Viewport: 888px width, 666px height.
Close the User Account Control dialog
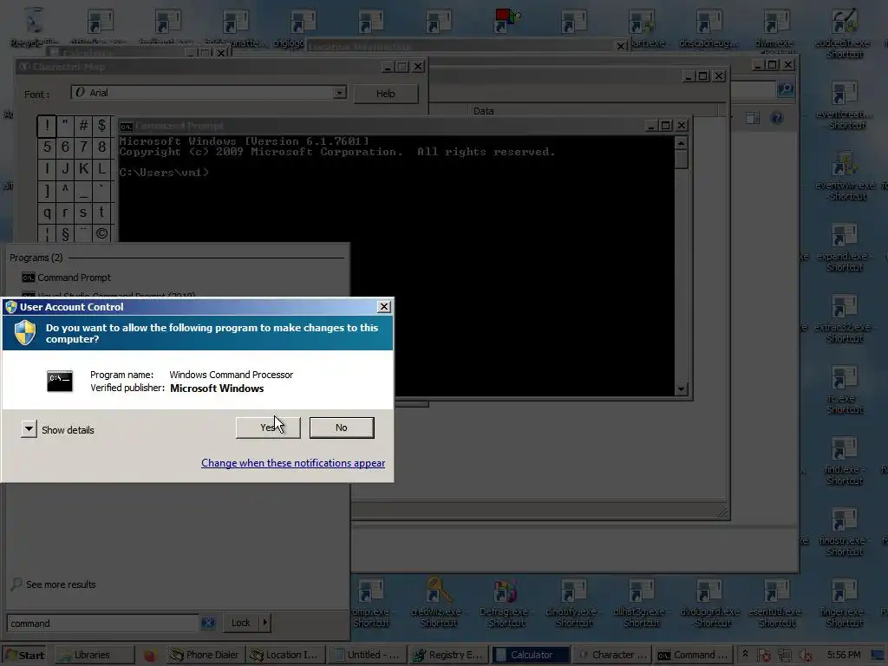(384, 306)
